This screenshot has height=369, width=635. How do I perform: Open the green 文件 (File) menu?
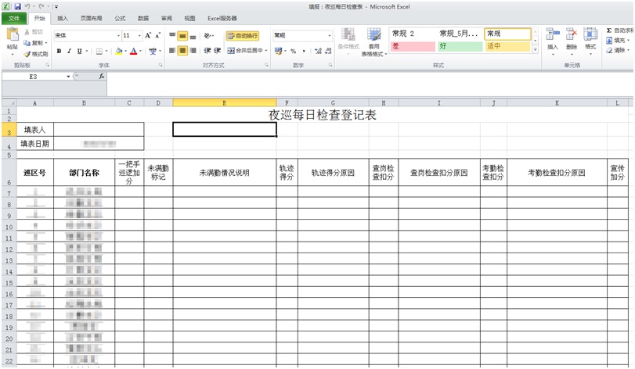[x=13, y=18]
